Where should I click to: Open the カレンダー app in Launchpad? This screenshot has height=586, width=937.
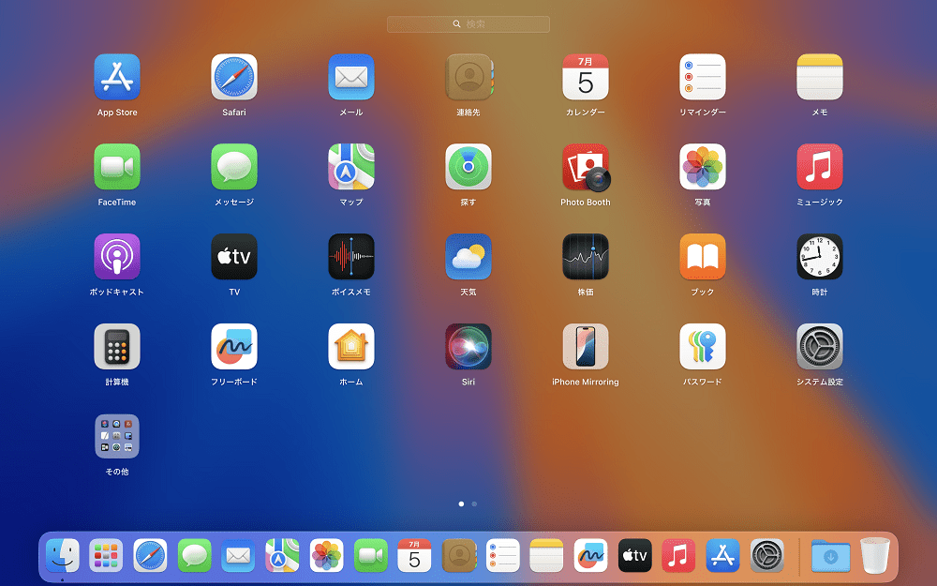pos(586,77)
